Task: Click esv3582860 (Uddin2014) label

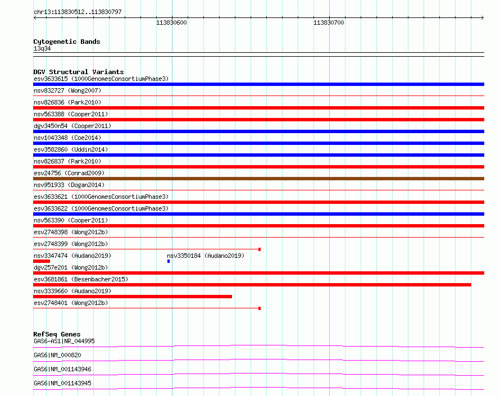Action: pyautogui.click(x=71, y=149)
